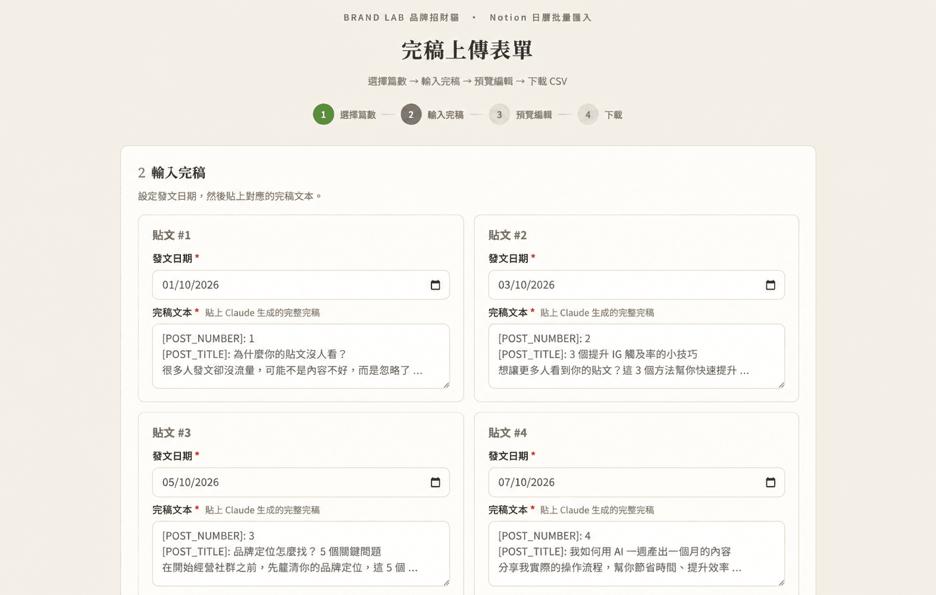The image size is (936, 595).
Task: Click step 2 輸入完稿 circle
Action: [411, 114]
